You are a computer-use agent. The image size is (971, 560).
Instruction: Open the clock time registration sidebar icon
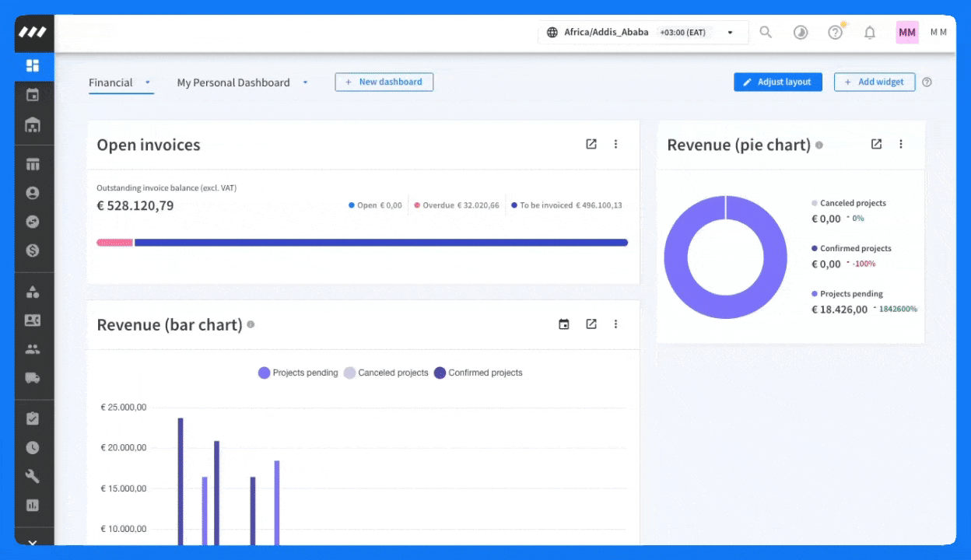(x=33, y=447)
